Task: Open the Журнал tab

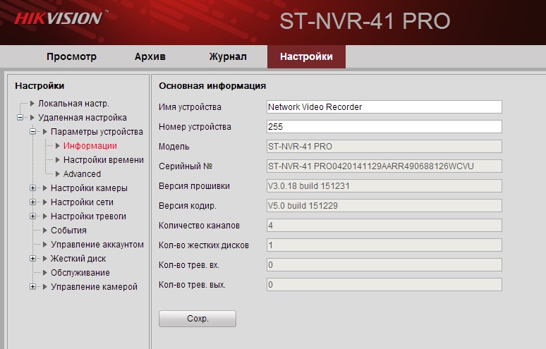Action: pyautogui.click(x=228, y=56)
